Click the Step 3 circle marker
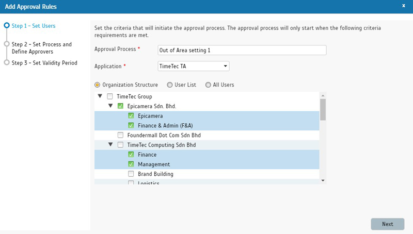The height and width of the screenshot is (234, 413). (7, 62)
